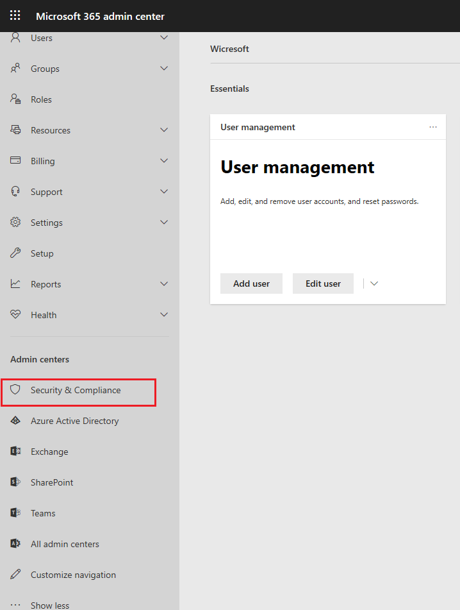Open the Azure Active Directory link
This screenshot has width=460, height=610.
74,421
